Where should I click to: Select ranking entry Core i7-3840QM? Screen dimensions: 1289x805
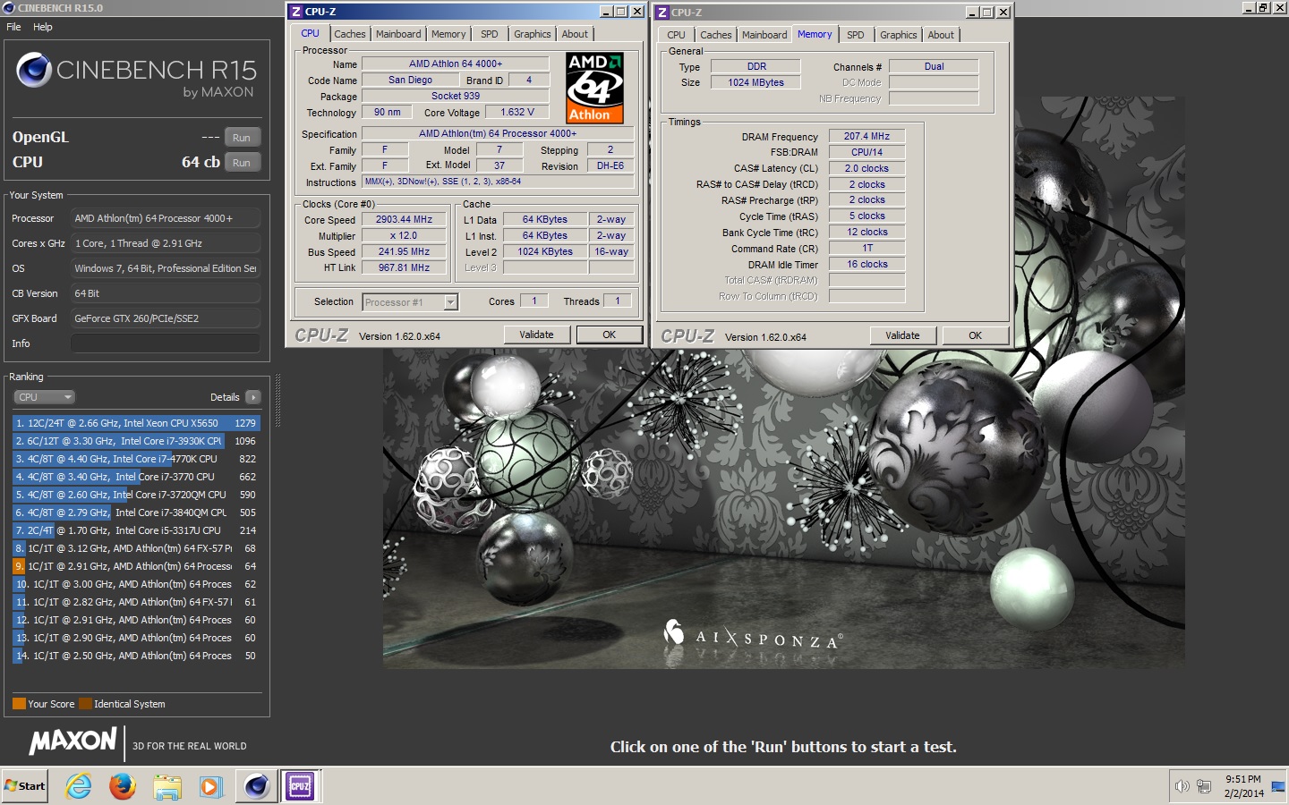pyautogui.click(x=136, y=513)
